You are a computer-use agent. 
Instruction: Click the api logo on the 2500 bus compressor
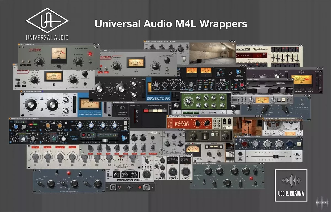point(239,71)
